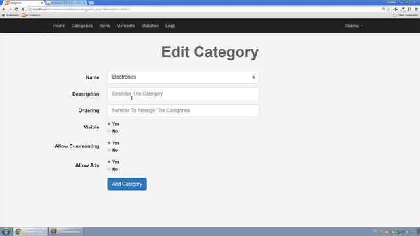
Task: Bookmark this page with the star icon
Action: pyautogui.click(x=388, y=9)
